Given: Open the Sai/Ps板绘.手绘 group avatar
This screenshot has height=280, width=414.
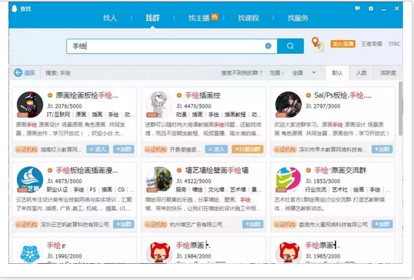Looking at the screenshot, I should pos(288,105).
